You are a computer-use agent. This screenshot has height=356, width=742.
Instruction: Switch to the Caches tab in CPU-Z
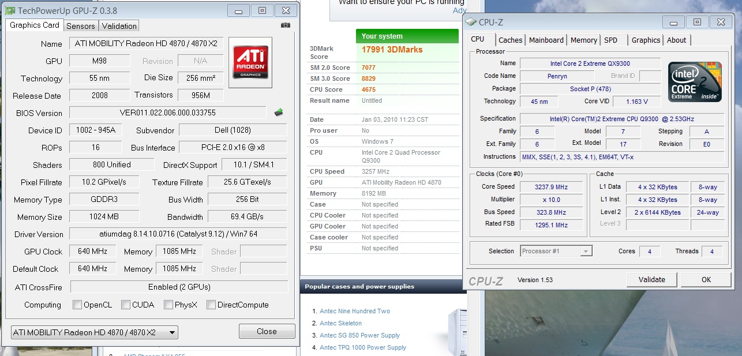(510, 40)
